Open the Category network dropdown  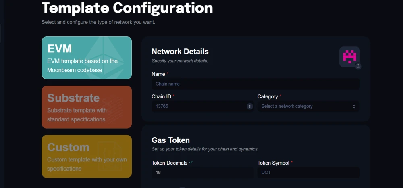[x=308, y=106]
